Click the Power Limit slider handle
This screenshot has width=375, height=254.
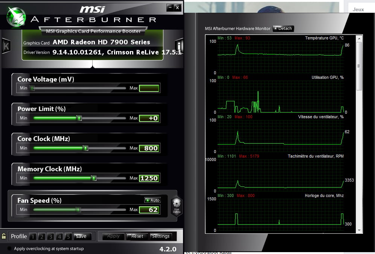79,118
